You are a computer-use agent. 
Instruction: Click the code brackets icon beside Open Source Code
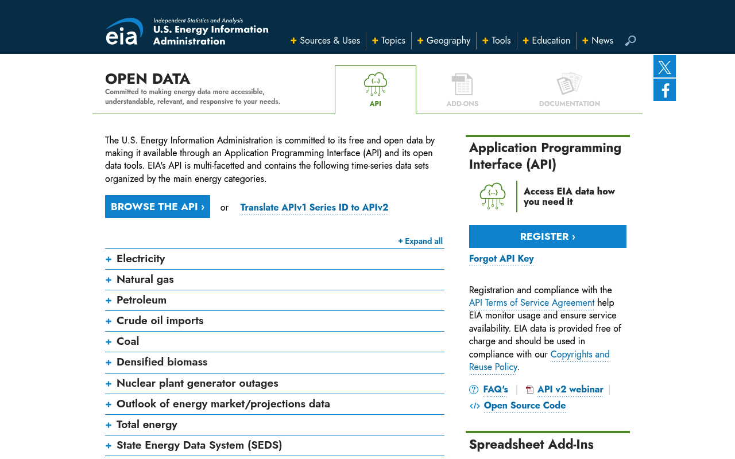[475, 406]
